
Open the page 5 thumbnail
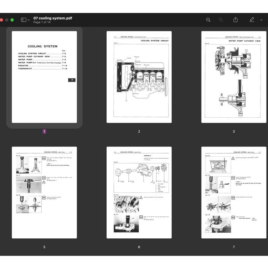44,192
